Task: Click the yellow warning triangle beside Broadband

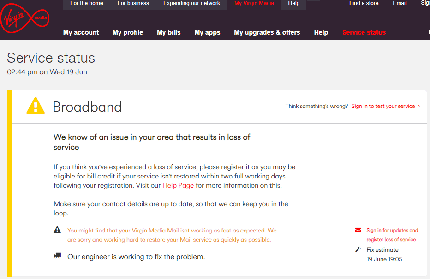Action: 36,106
